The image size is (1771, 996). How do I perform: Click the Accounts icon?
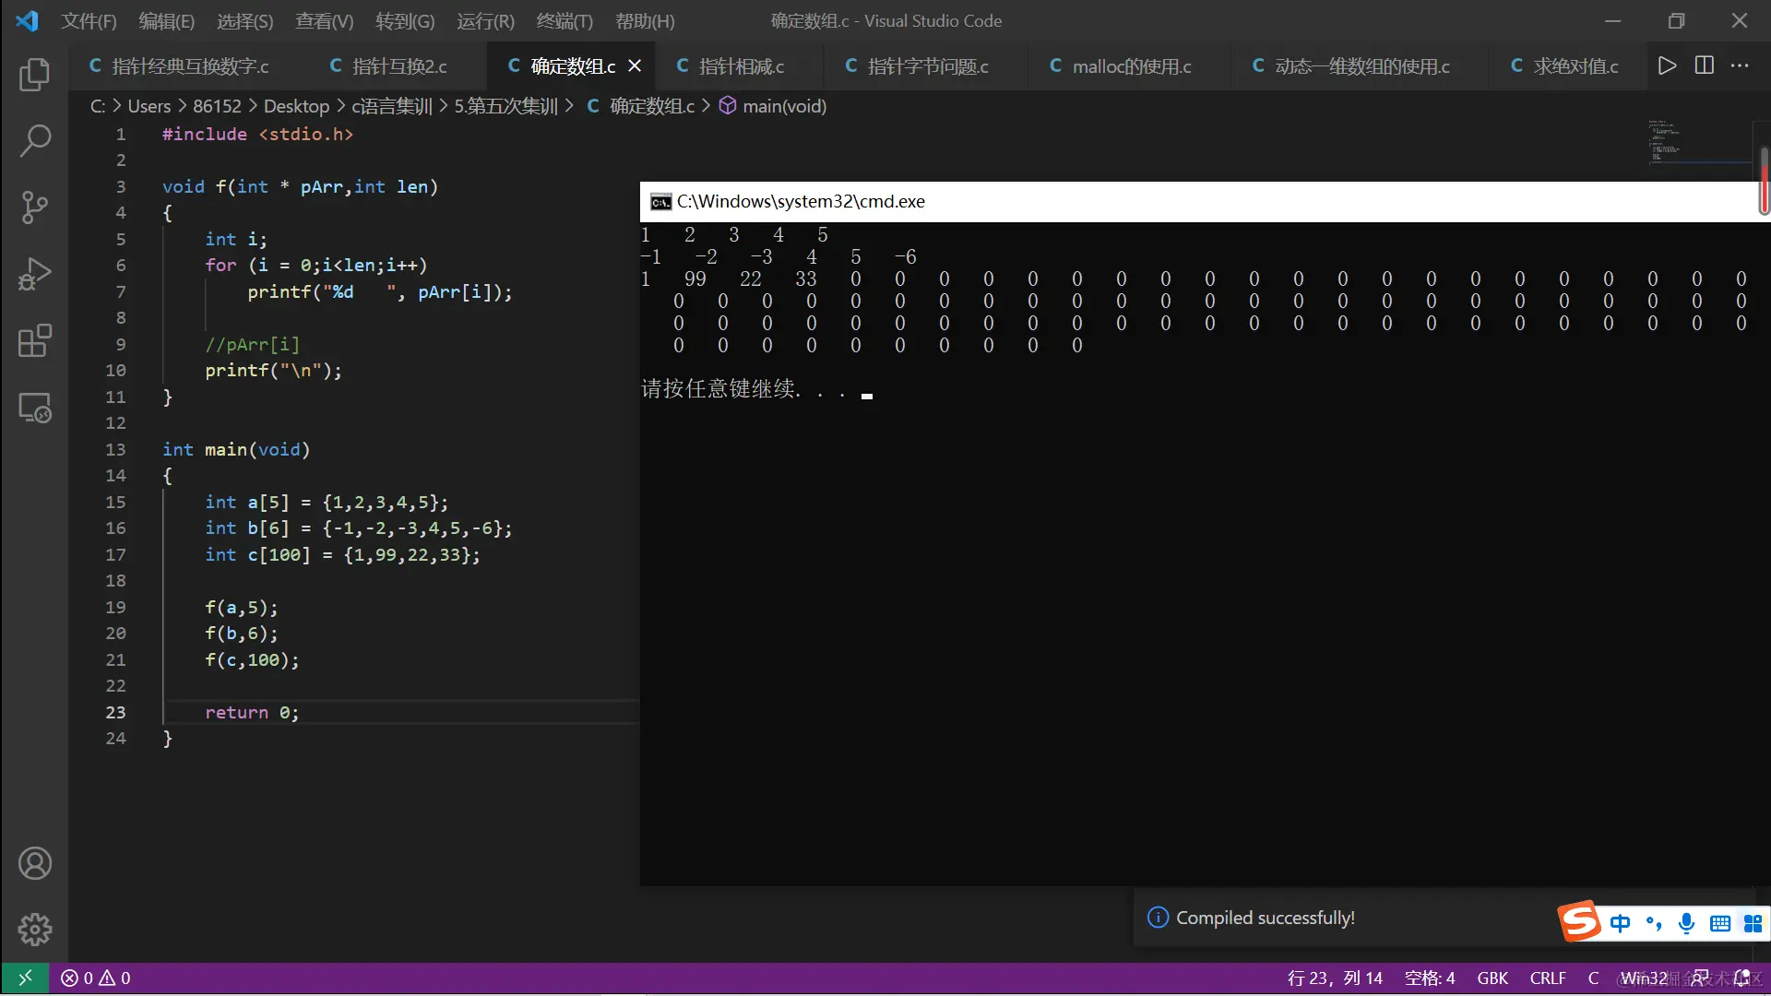[x=34, y=863]
